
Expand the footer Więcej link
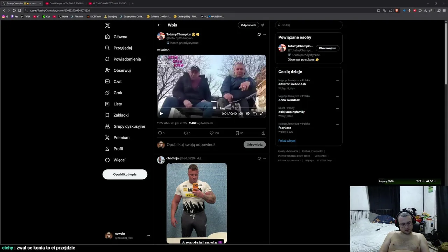pyautogui.click(x=309, y=160)
